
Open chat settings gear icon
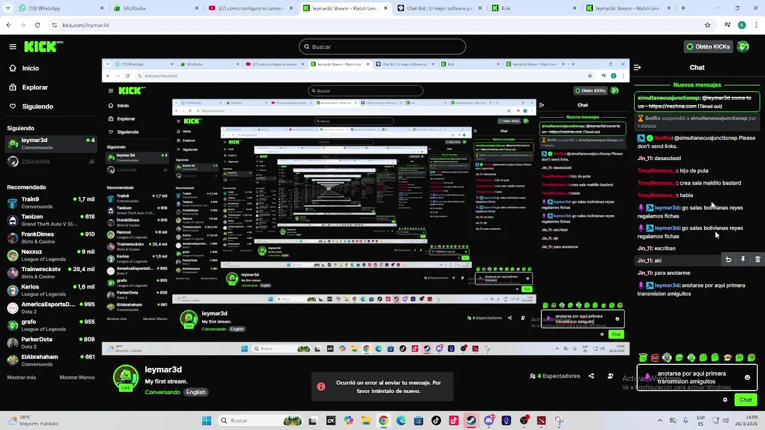(x=725, y=400)
